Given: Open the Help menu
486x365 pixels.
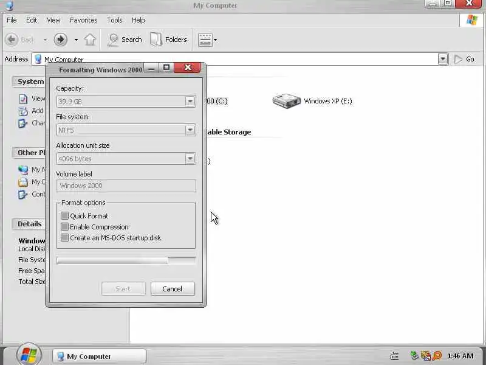Looking at the screenshot, I should [139, 20].
